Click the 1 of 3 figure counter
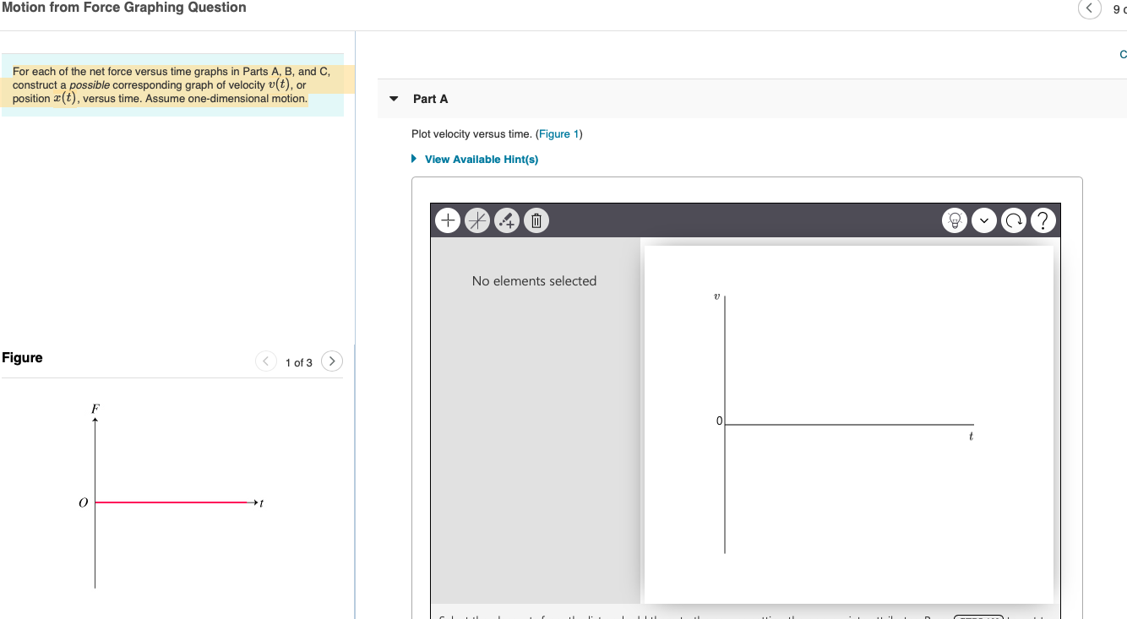This screenshot has height=619, width=1127. [298, 362]
